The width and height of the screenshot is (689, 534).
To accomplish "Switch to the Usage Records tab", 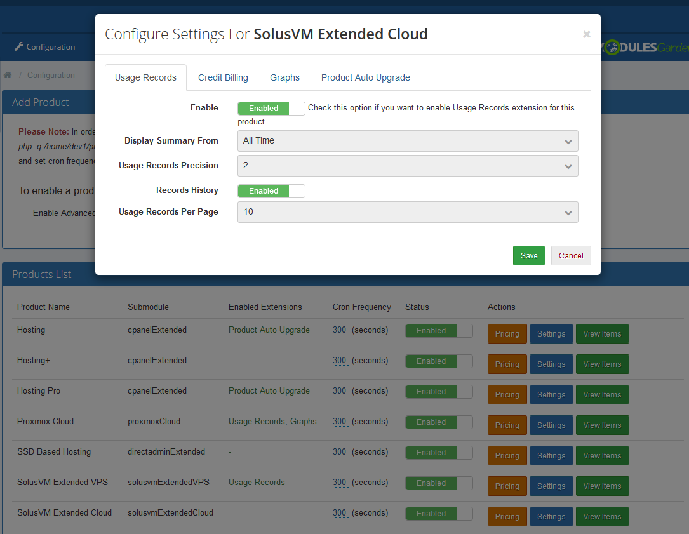I will click(145, 77).
